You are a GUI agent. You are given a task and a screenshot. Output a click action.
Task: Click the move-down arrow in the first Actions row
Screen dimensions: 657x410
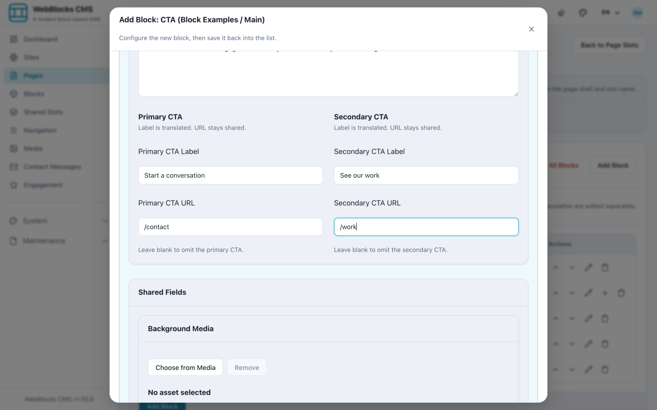coord(572,268)
